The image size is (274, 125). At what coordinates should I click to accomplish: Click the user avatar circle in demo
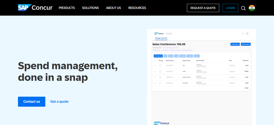click(x=247, y=34)
